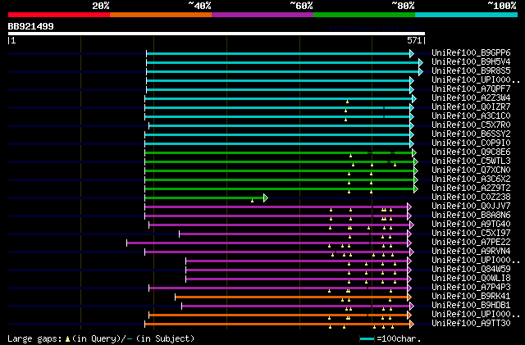The height and width of the screenshot is (345, 525).
Task: Click the purple alignment bar for Q84W59
Action: pos(297,270)
